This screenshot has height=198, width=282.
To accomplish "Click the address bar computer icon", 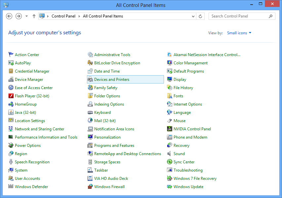I will 42,16.
